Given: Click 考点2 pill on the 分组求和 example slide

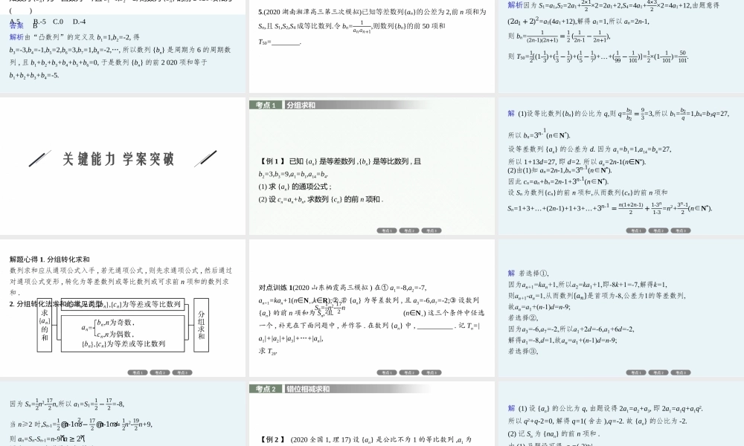Looking at the screenshot, I should [409, 230].
